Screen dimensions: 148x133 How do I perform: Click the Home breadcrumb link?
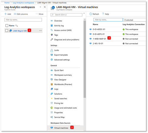[7, 3]
